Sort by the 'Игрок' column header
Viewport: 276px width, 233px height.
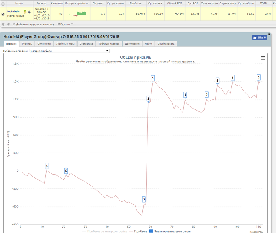pyautogui.click(x=19, y=4)
